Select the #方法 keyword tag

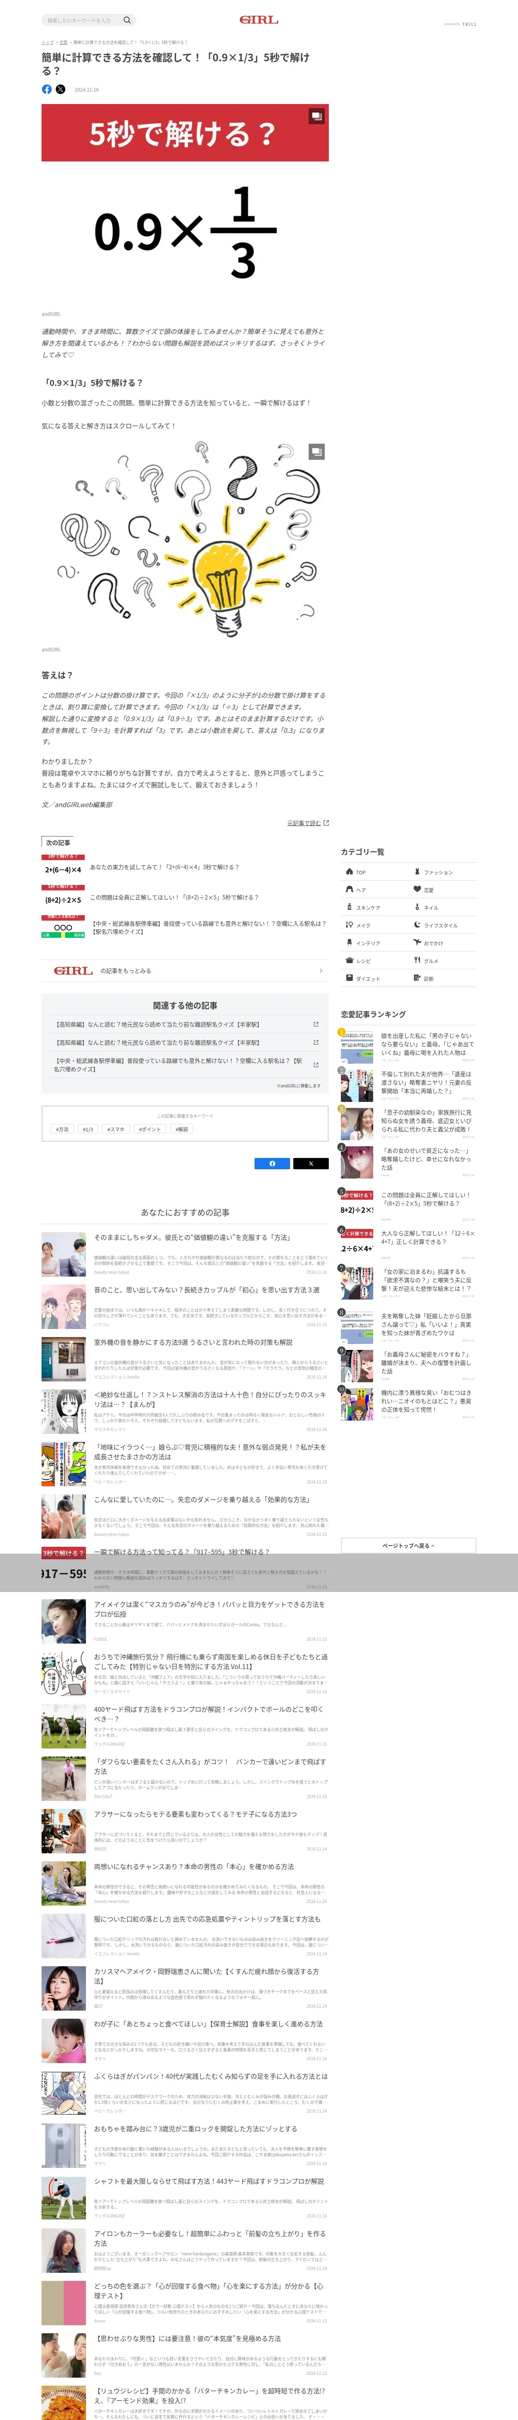[63, 1129]
